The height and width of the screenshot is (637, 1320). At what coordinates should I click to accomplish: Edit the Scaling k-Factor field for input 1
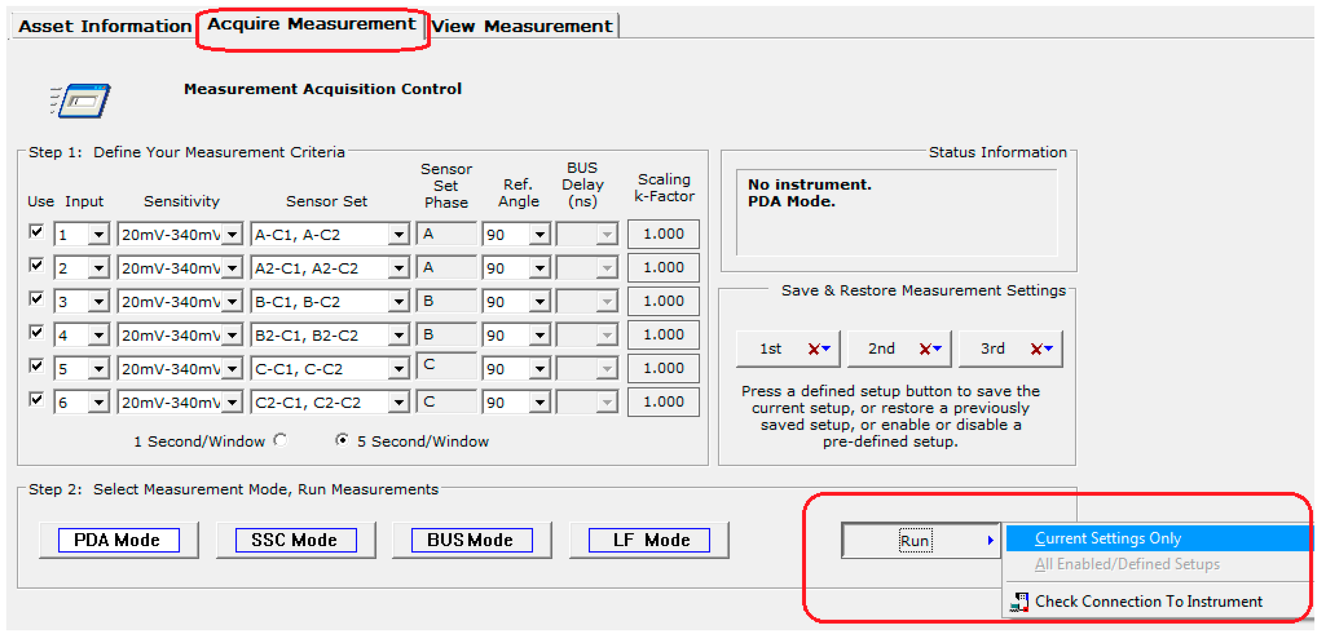pos(663,234)
